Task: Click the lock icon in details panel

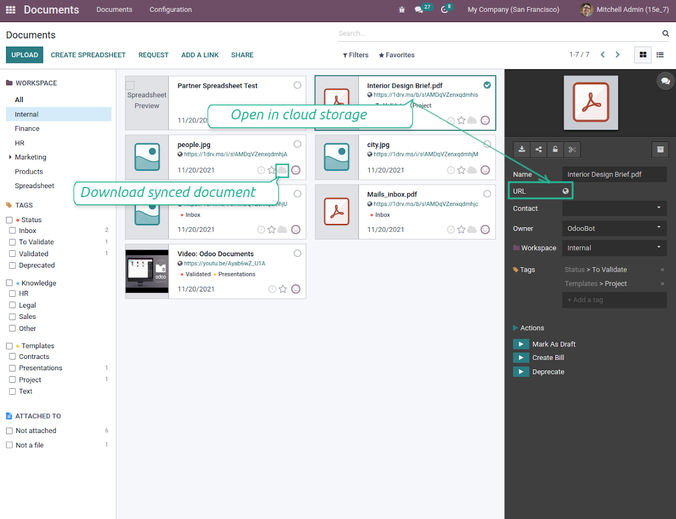Action: coord(555,149)
